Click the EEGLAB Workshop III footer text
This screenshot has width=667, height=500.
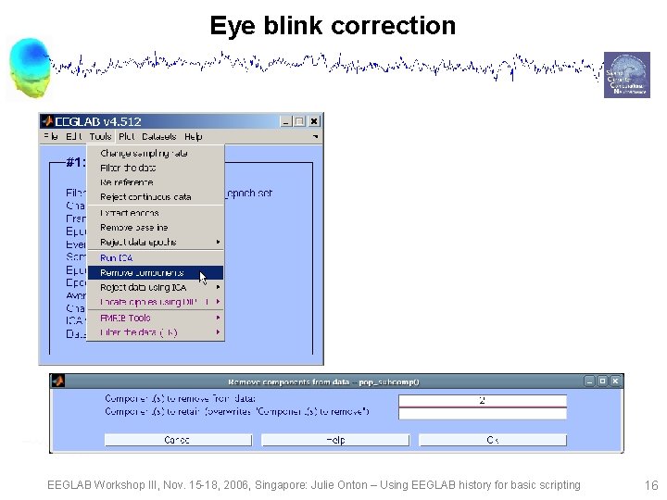[313, 485]
